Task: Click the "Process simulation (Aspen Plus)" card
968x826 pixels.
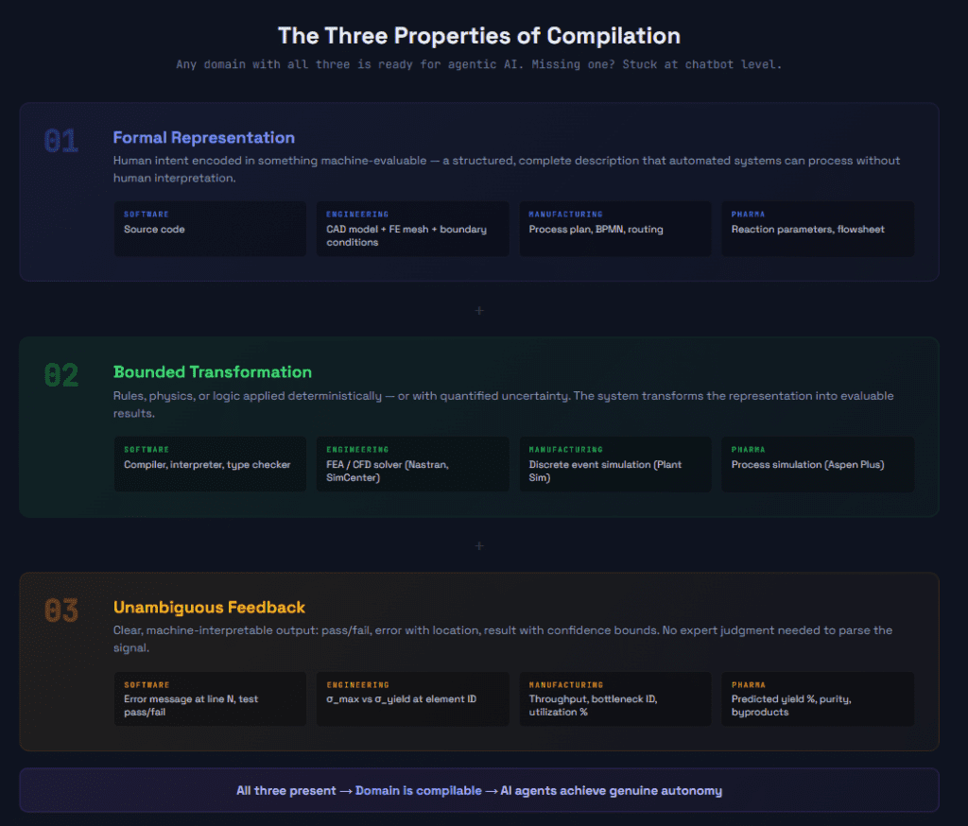Action: point(817,464)
